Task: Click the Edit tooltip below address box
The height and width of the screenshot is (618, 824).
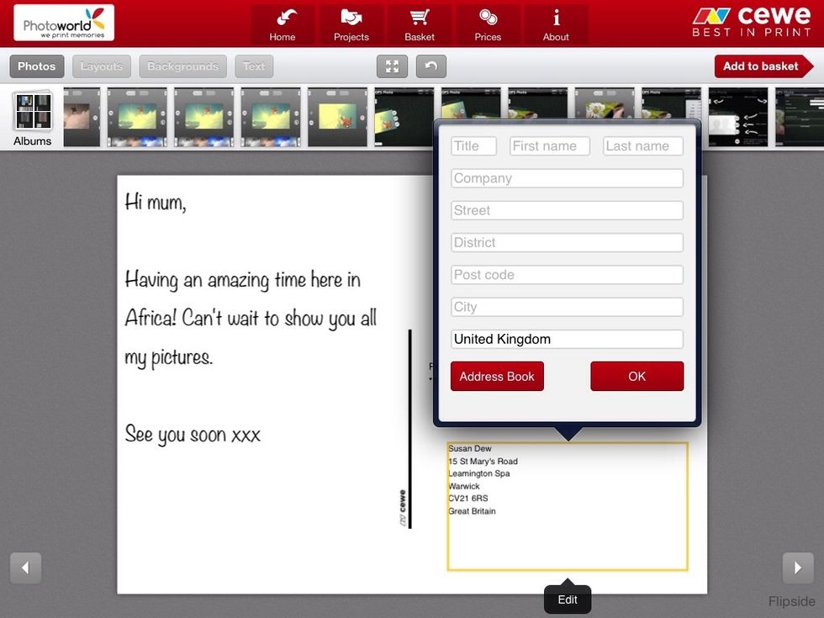Action: (568, 600)
